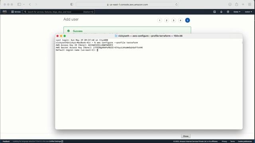255x143 pixels.
Task: Zoom the Terminal window with green button
Action: point(65,36)
